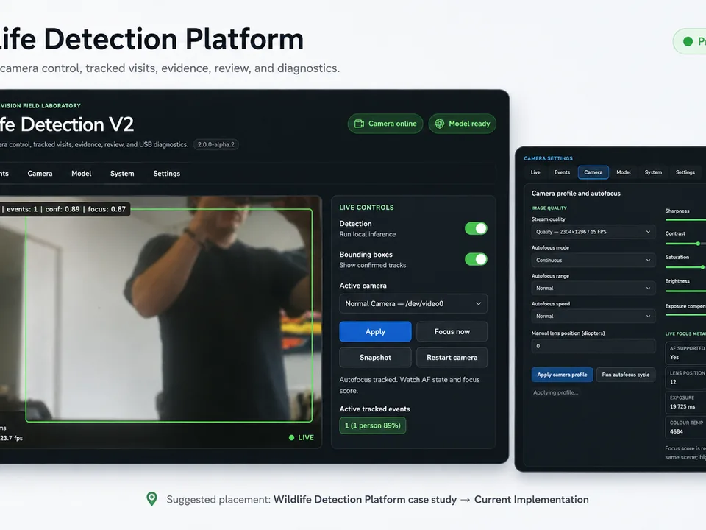Click the 'conf: 0.89' overlay text
Screen dimensions: 706x530
(62, 209)
